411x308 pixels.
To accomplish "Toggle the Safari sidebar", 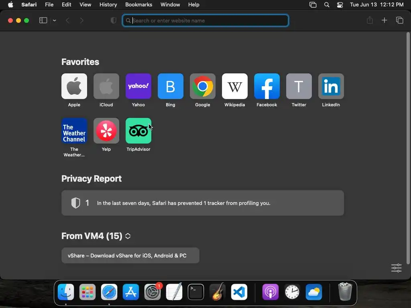I will click(x=43, y=20).
